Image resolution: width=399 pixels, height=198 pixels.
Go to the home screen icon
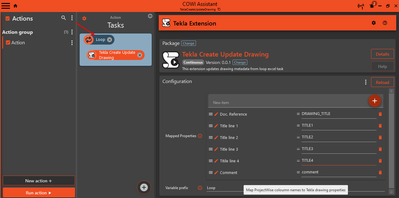tap(15, 6)
